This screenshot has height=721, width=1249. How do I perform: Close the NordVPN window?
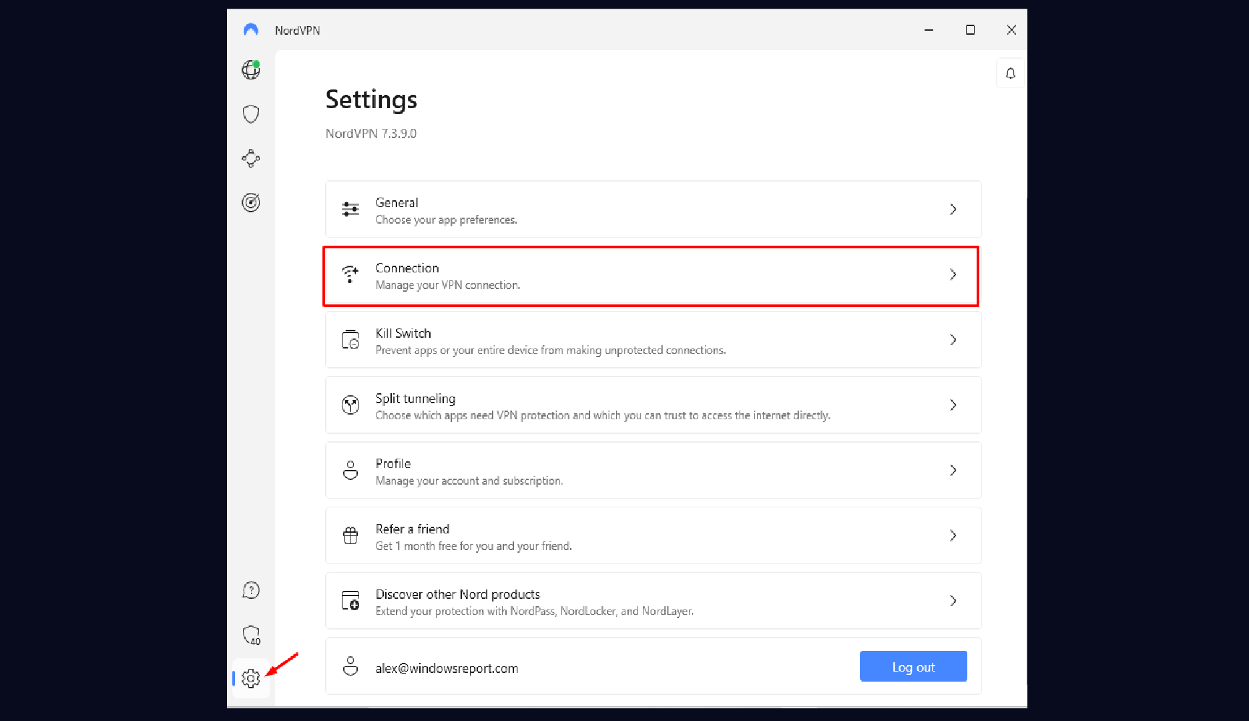tap(1011, 30)
